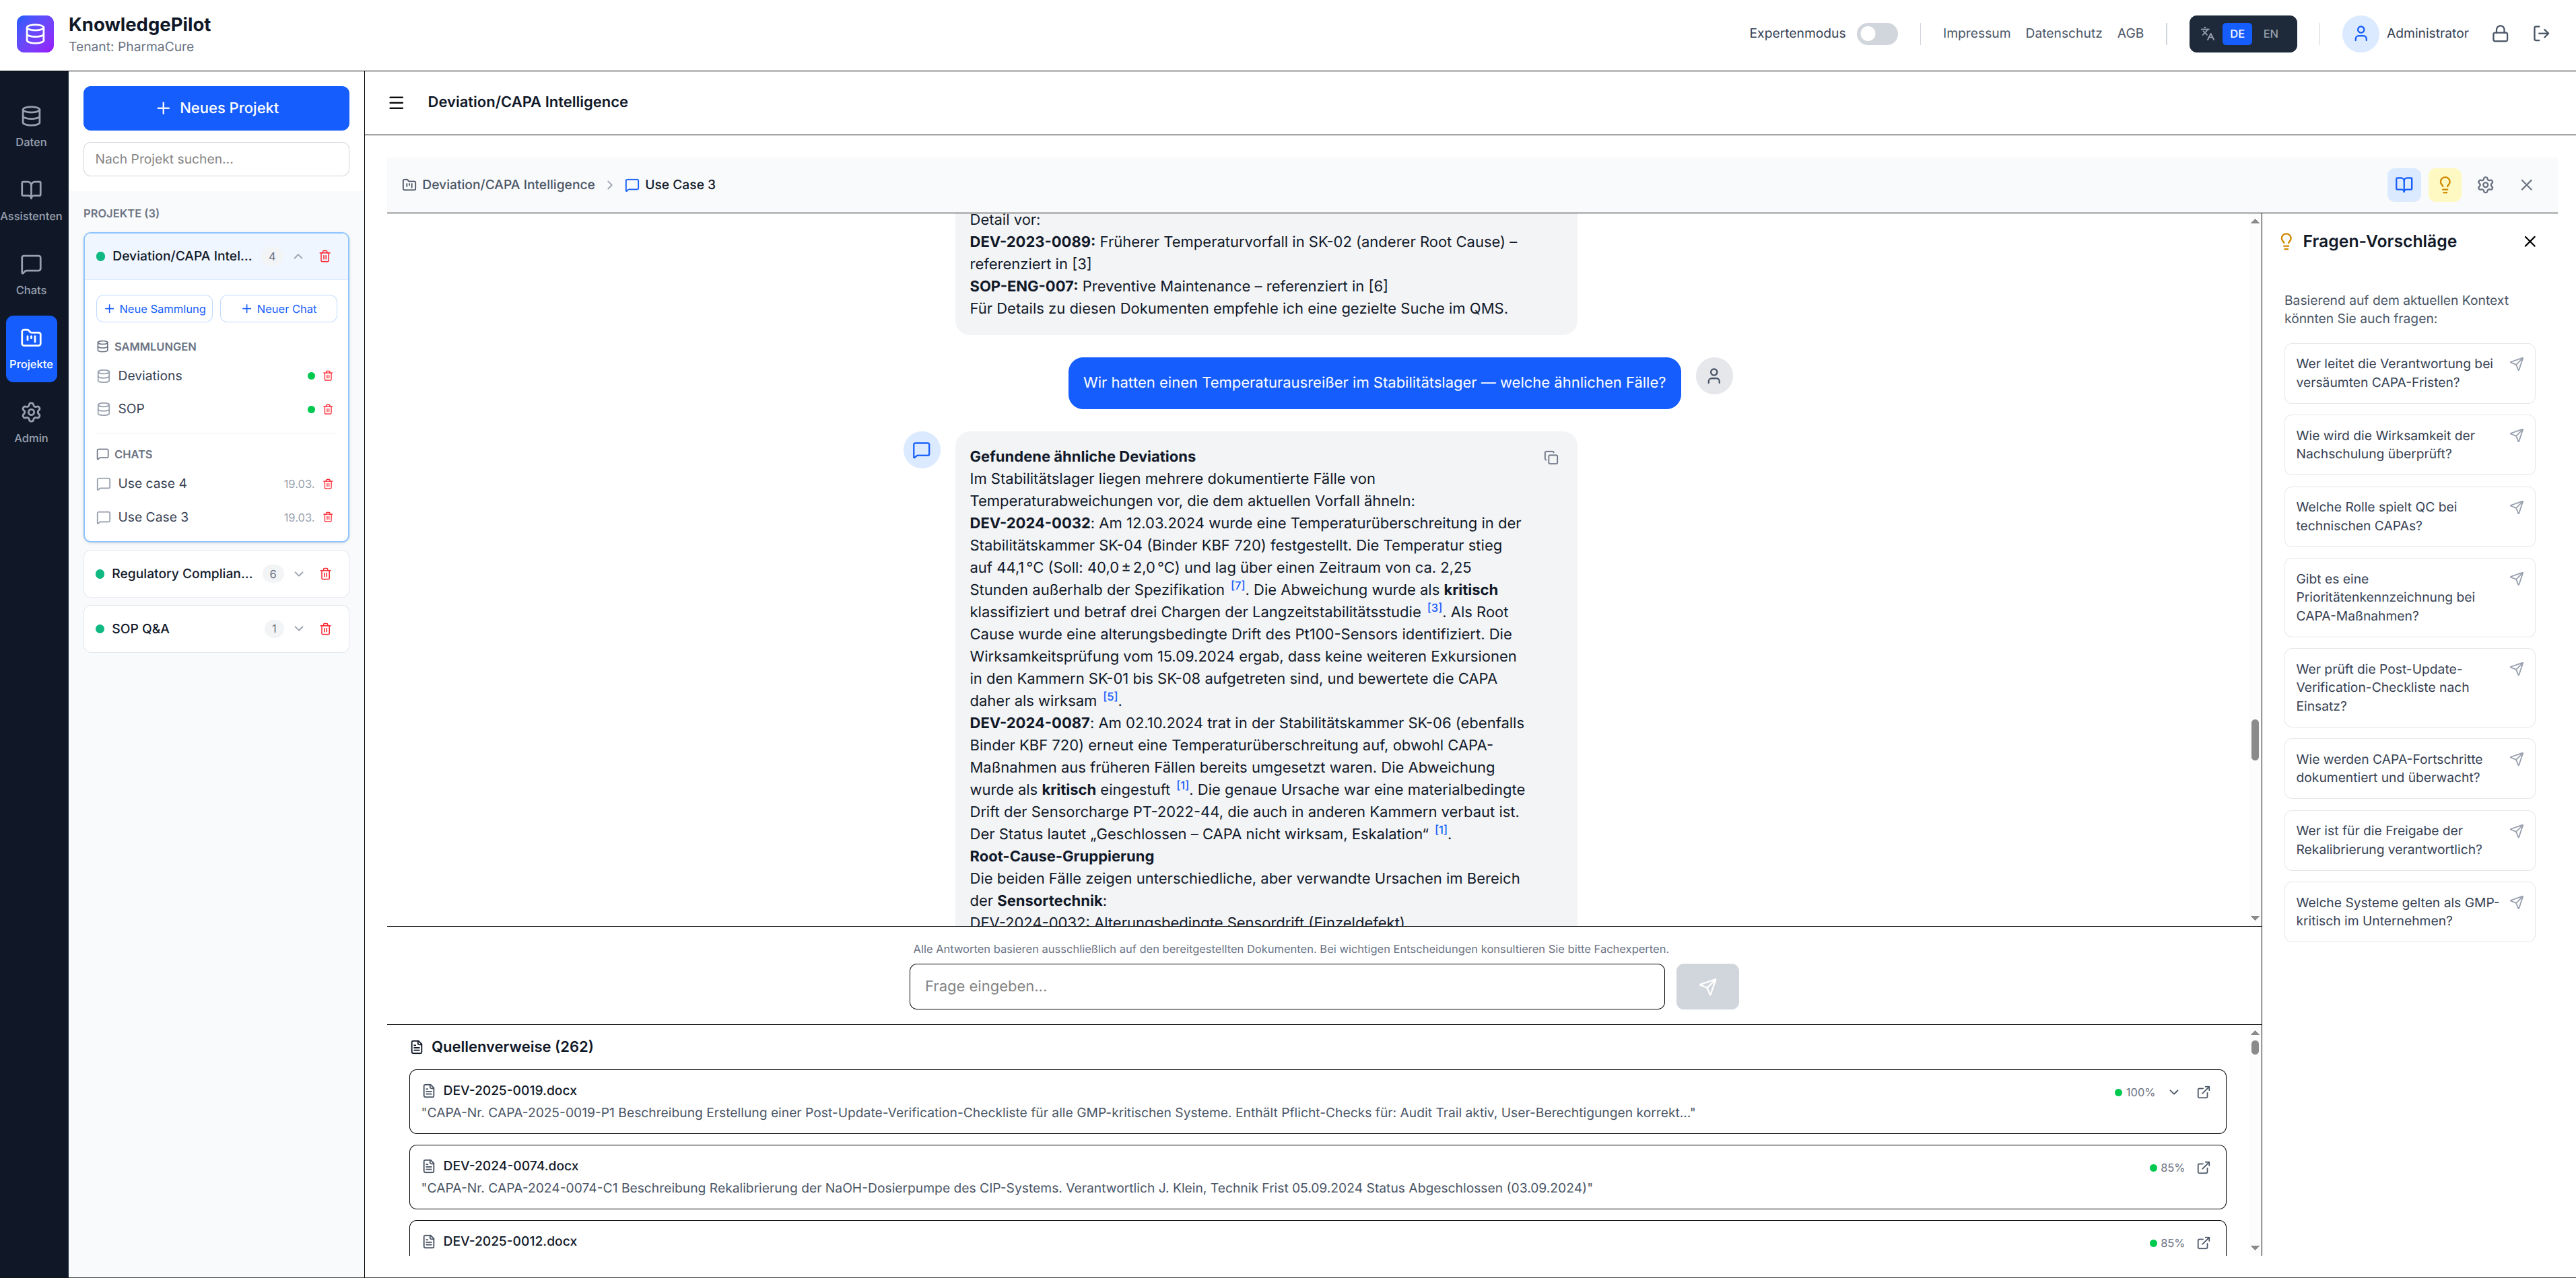Image resolution: width=2576 pixels, height=1280 pixels.
Task: Open chat settings via the gear icon
Action: pyautogui.click(x=2485, y=185)
